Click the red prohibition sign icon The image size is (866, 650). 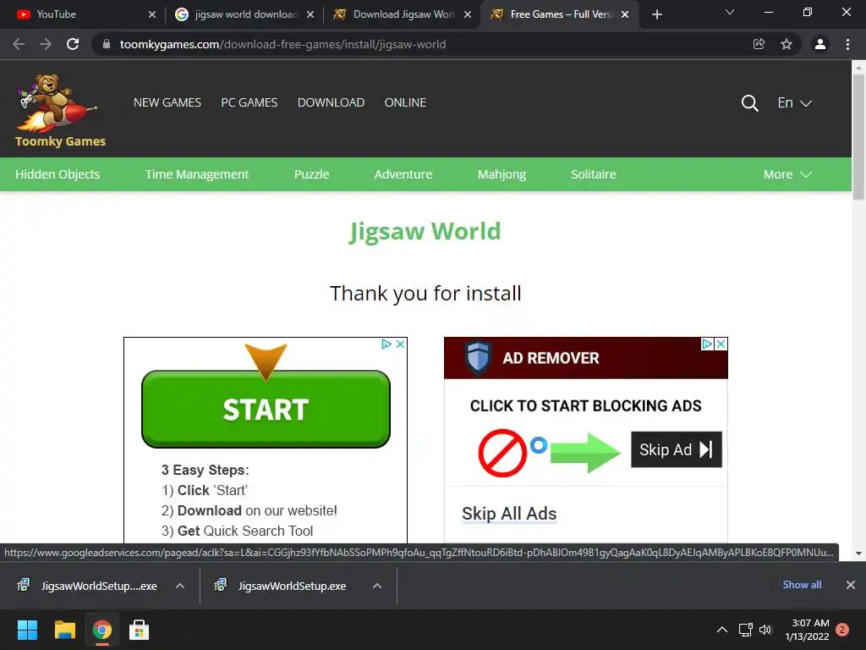tap(502, 453)
